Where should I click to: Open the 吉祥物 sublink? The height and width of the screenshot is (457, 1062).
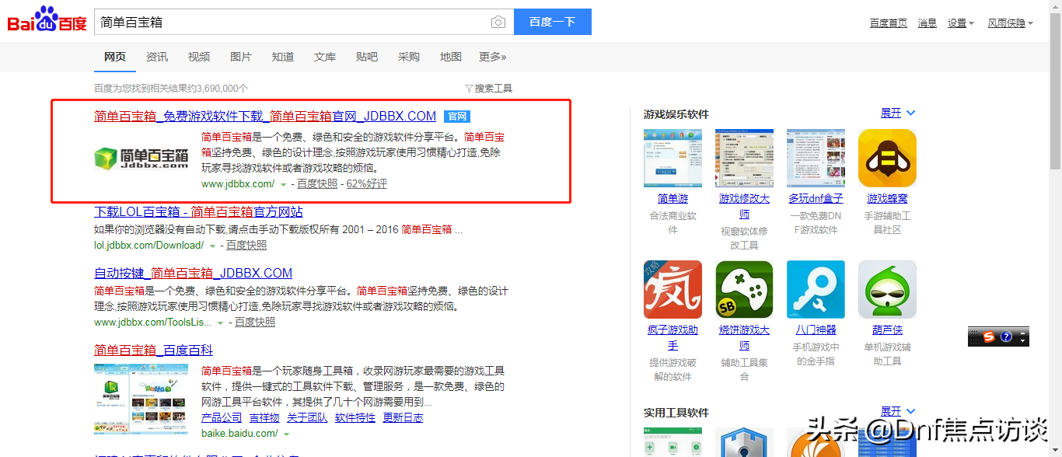264,418
